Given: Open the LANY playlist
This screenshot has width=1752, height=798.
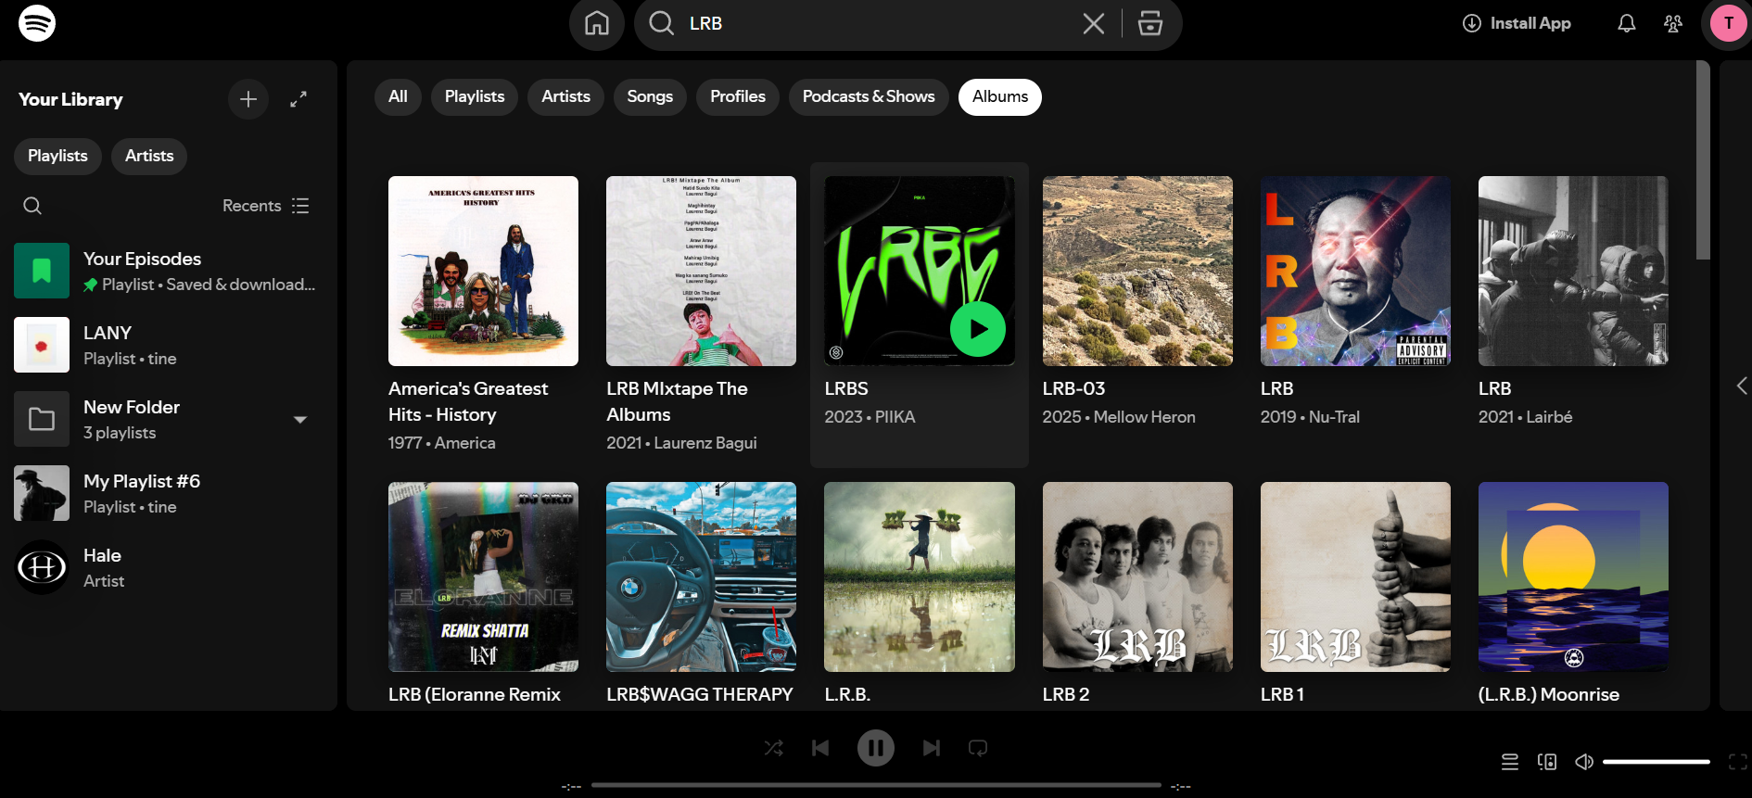Looking at the screenshot, I should pyautogui.click(x=169, y=345).
